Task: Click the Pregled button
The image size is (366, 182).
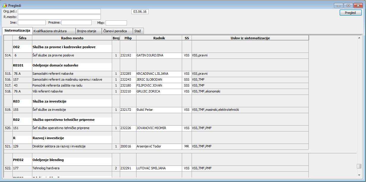Action: point(351,13)
